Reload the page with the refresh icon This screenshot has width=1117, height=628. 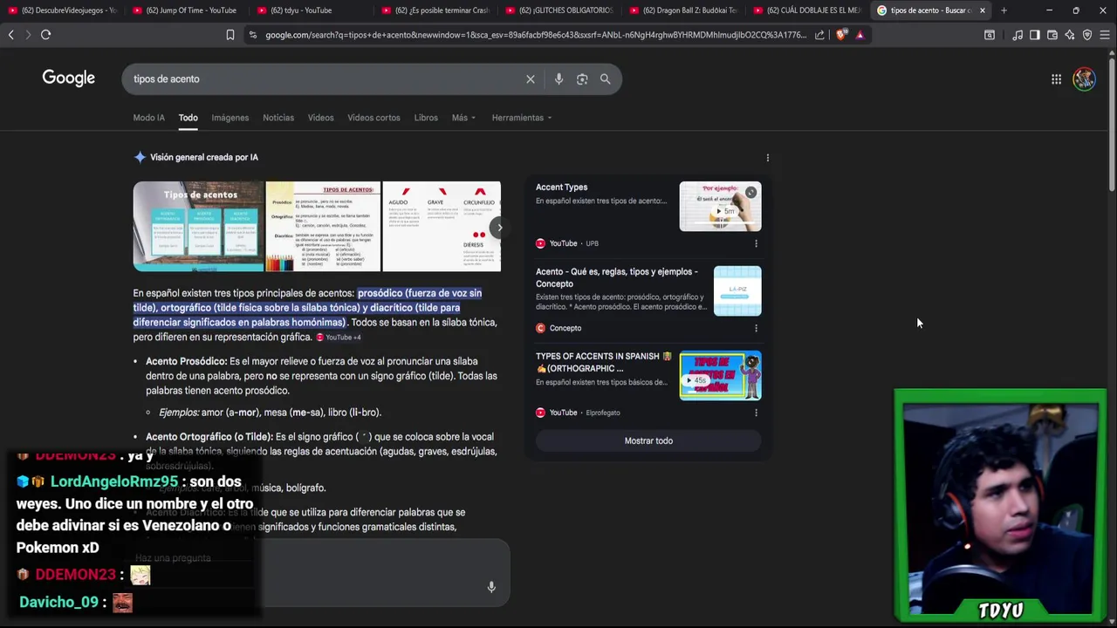45,35
